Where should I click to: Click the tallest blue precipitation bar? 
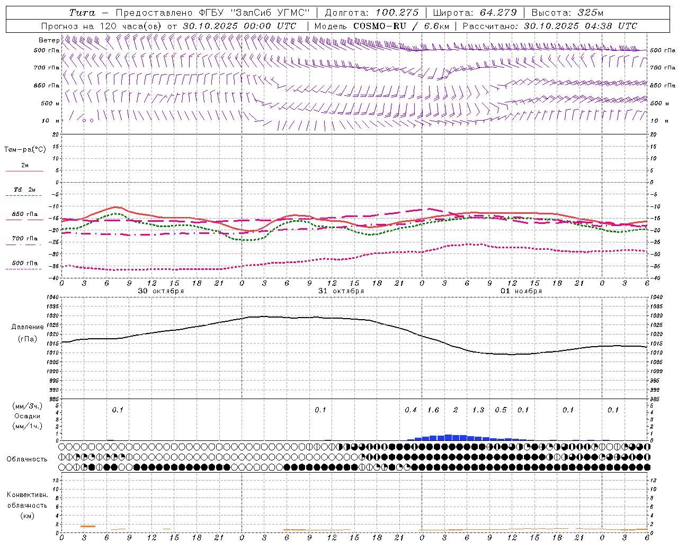click(x=449, y=437)
